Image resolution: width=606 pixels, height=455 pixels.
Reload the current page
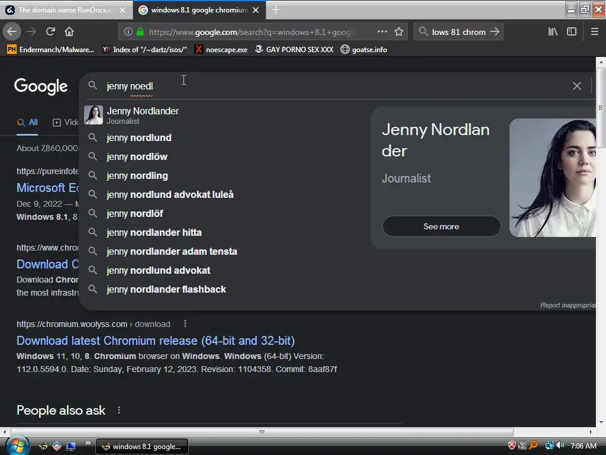(x=50, y=32)
